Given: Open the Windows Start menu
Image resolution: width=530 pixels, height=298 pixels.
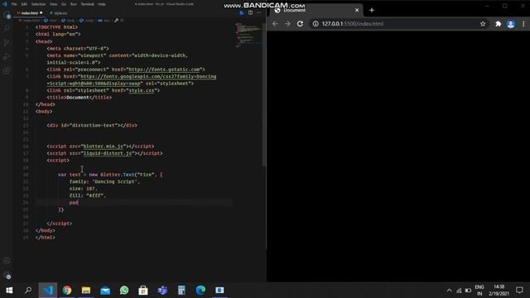Looking at the screenshot, I should [x=9, y=290].
